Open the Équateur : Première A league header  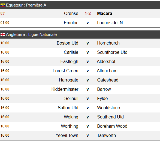(x=80, y=5)
